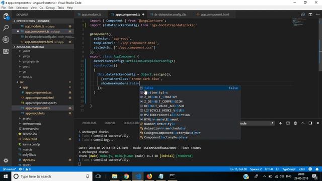This screenshot has height=181, width=322.
Task: Open notifications bell in status bar
Action: (317, 169)
